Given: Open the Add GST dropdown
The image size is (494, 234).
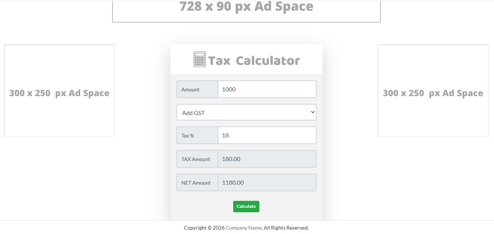Looking at the screenshot, I should pos(246,112).
